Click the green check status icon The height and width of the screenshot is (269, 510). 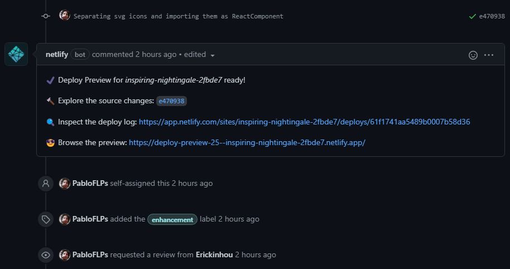click(x=472, y=16)
